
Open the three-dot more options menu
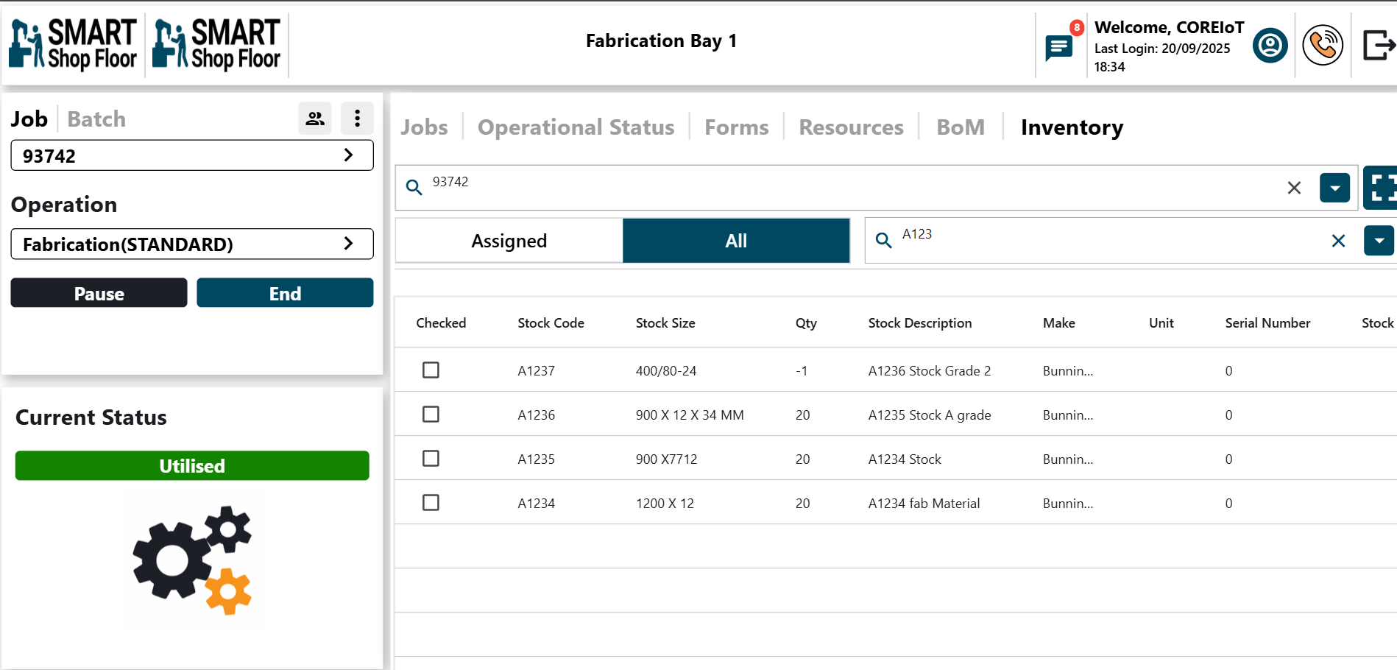click(x=357, y=119)
